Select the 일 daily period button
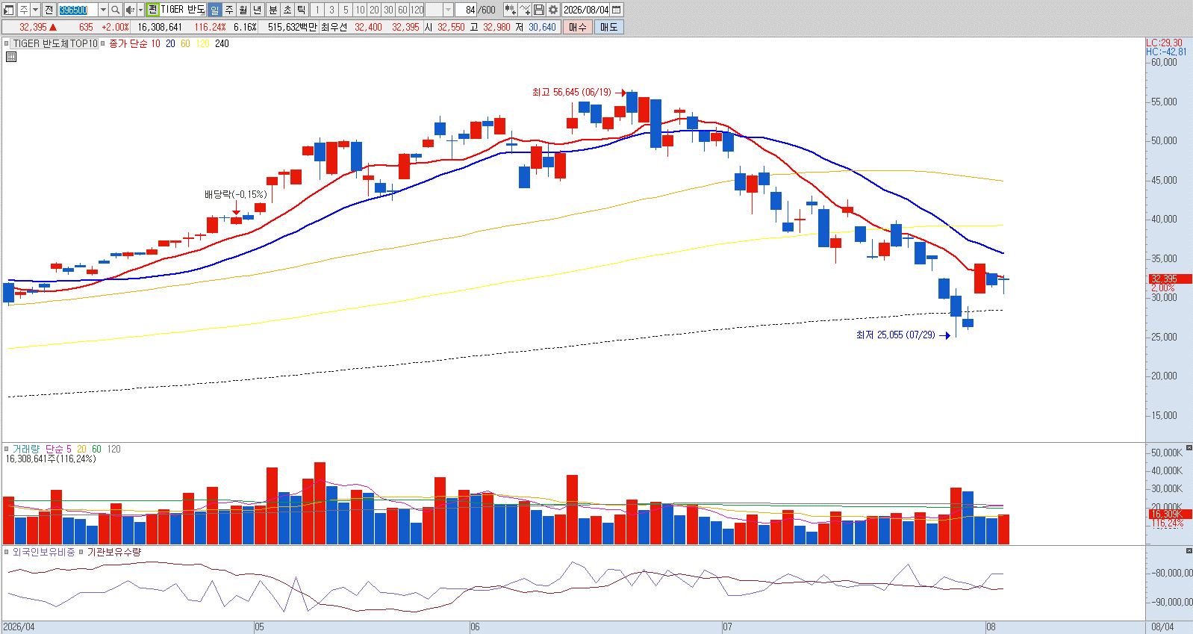 pos(214,10)
